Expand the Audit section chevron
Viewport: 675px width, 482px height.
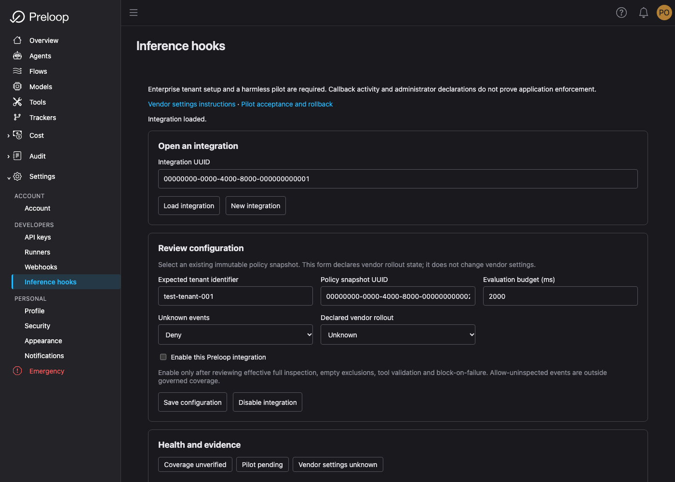tap(9, 156)
